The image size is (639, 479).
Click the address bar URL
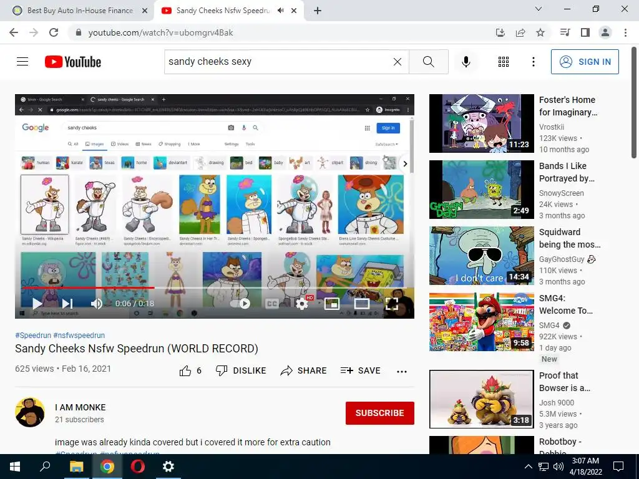[x=160, y=32]
